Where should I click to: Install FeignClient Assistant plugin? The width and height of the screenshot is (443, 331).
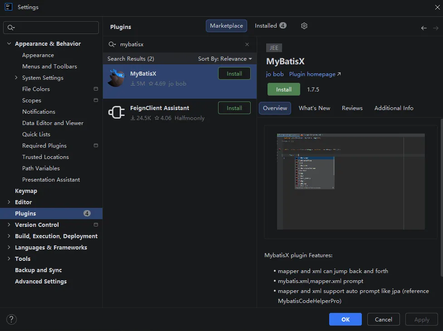[x=234, y=108]
